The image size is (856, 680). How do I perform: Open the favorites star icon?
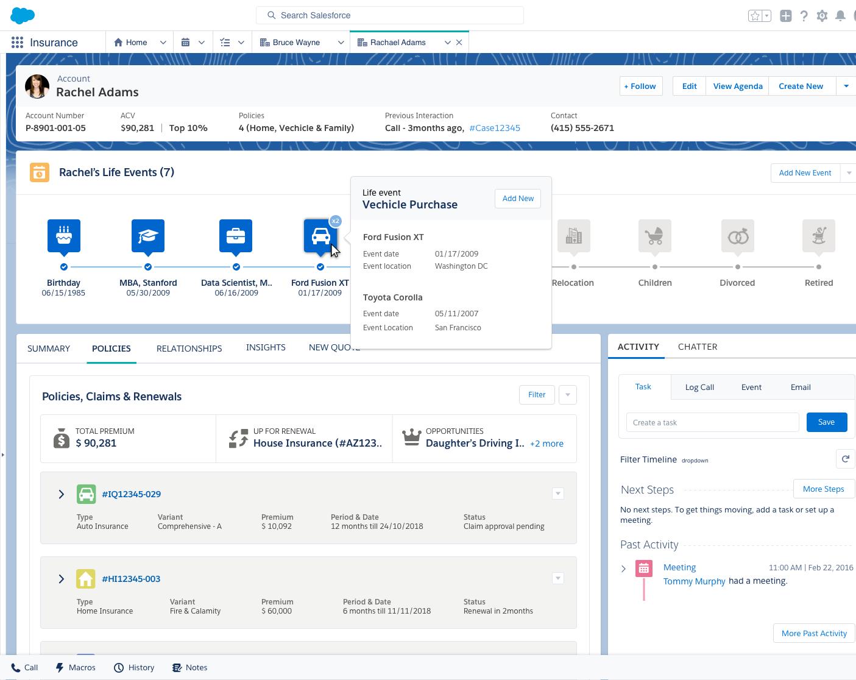[x=755, y=16]
